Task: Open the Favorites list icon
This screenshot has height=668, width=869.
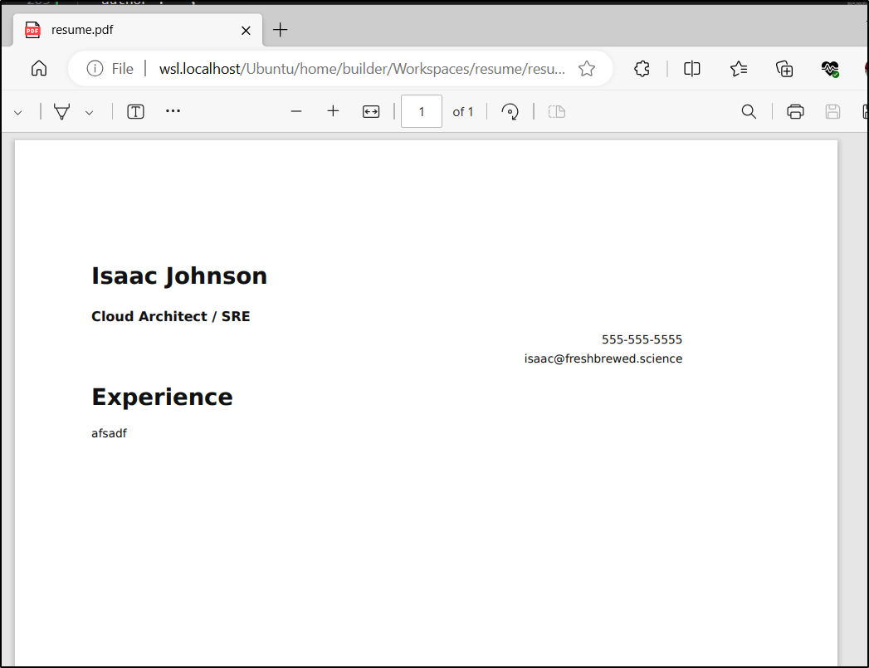Action: [738, 69]
